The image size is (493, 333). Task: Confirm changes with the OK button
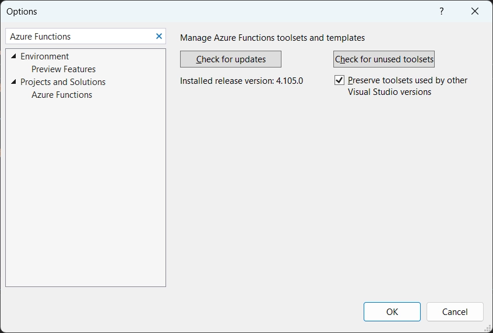click(x=392, y=311)
